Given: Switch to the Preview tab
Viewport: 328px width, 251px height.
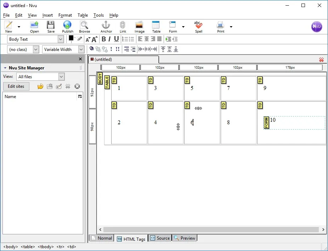Looking at the screenshot, I should point(185,238).
